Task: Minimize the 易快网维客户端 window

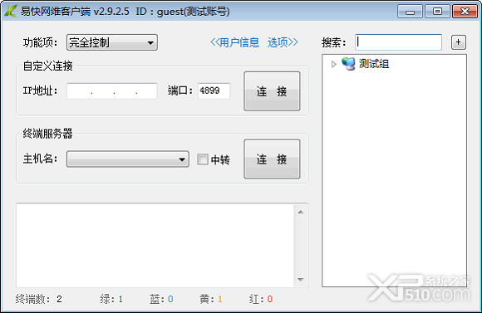Action: [410, 12]
